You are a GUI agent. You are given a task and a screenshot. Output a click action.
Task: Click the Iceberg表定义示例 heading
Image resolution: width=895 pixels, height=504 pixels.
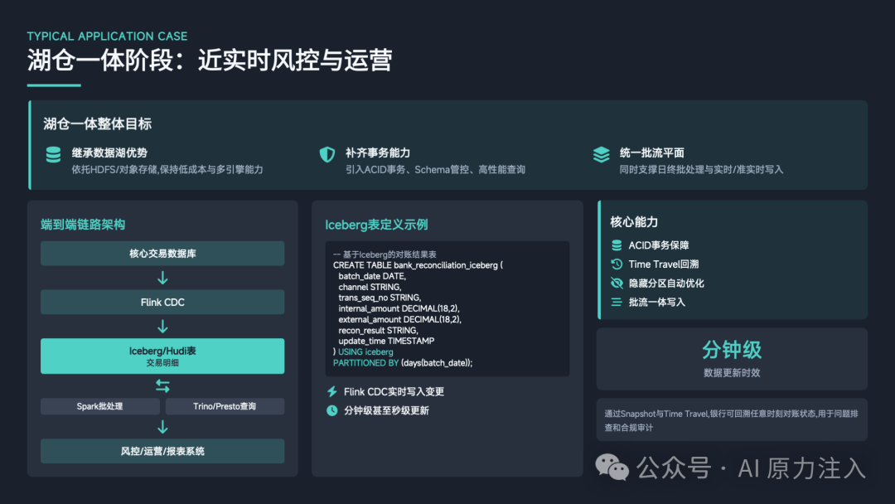pos(377,225)
